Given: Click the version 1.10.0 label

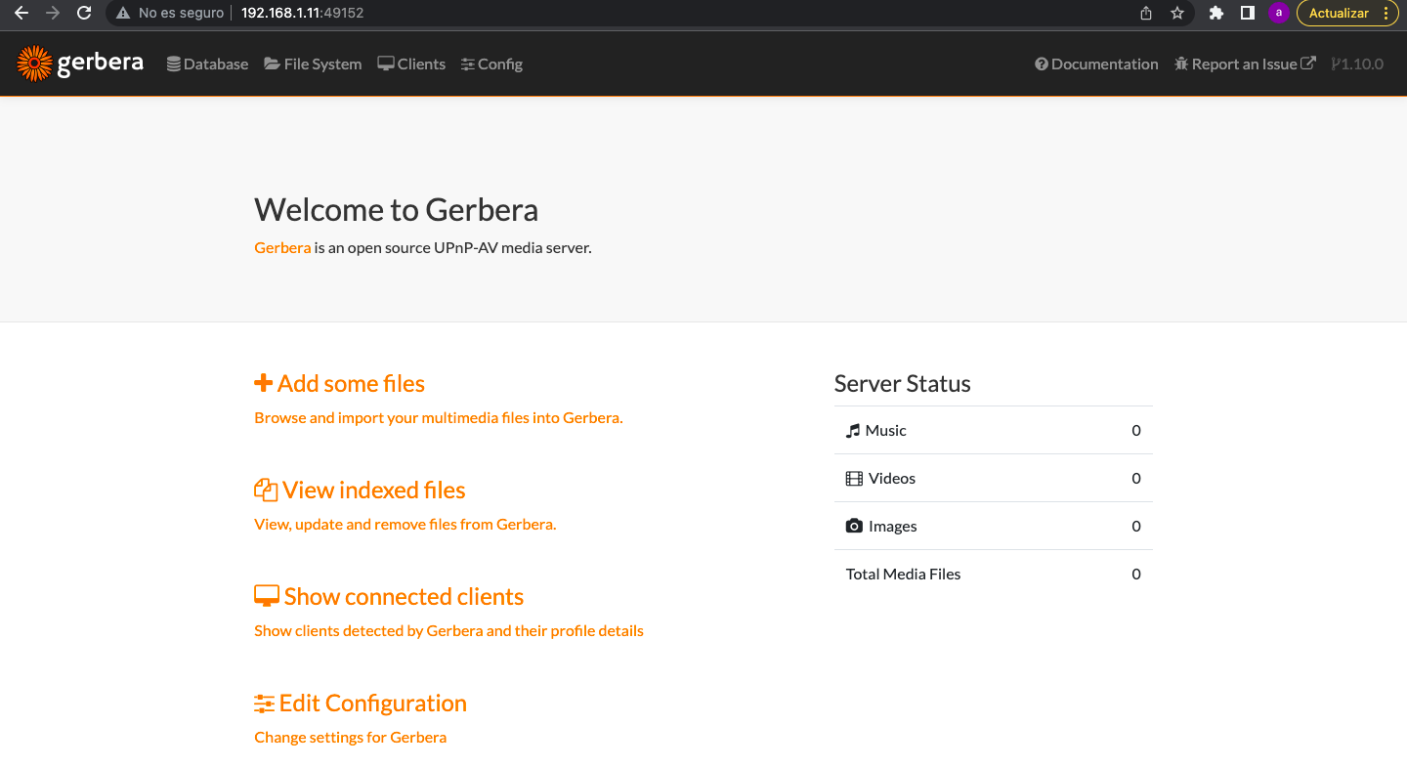Looking at the screenshot, I should [1357, 64].
